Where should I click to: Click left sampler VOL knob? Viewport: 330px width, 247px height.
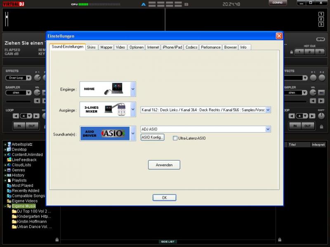tap(37, 93)
